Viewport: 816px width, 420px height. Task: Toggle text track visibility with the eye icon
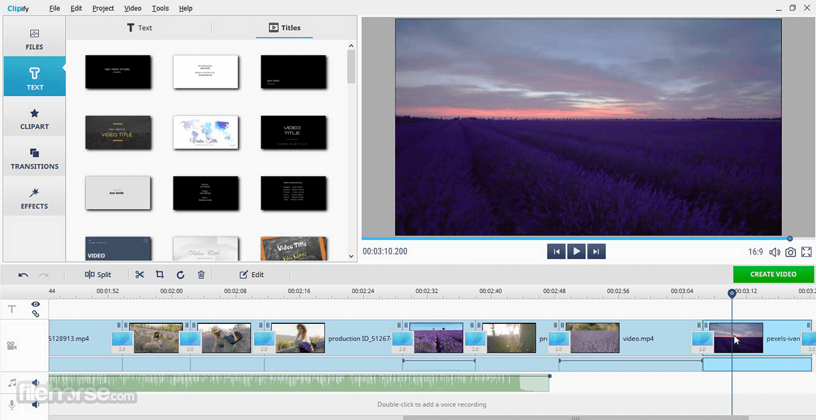pyautogui.click(x=35, y=304)
